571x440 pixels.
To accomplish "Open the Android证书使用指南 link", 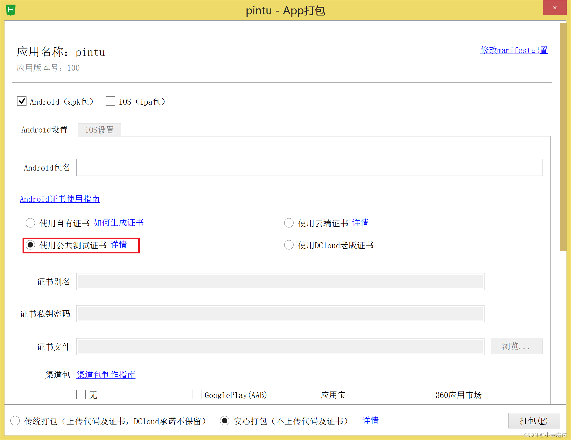I will pos(60,199).
